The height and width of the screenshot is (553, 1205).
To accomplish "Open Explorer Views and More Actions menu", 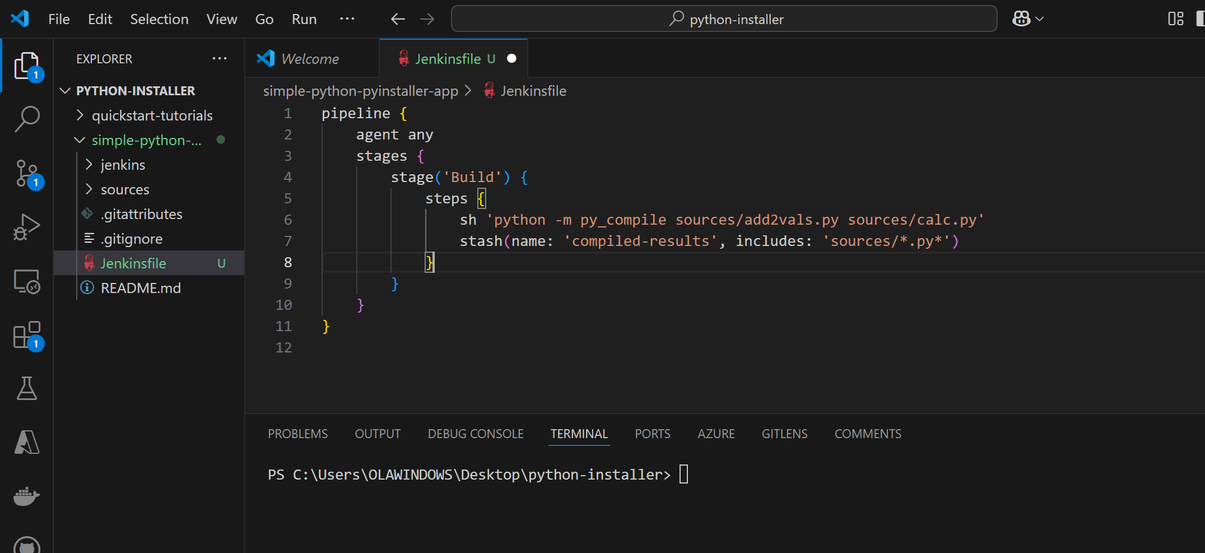I will point(220,59).
